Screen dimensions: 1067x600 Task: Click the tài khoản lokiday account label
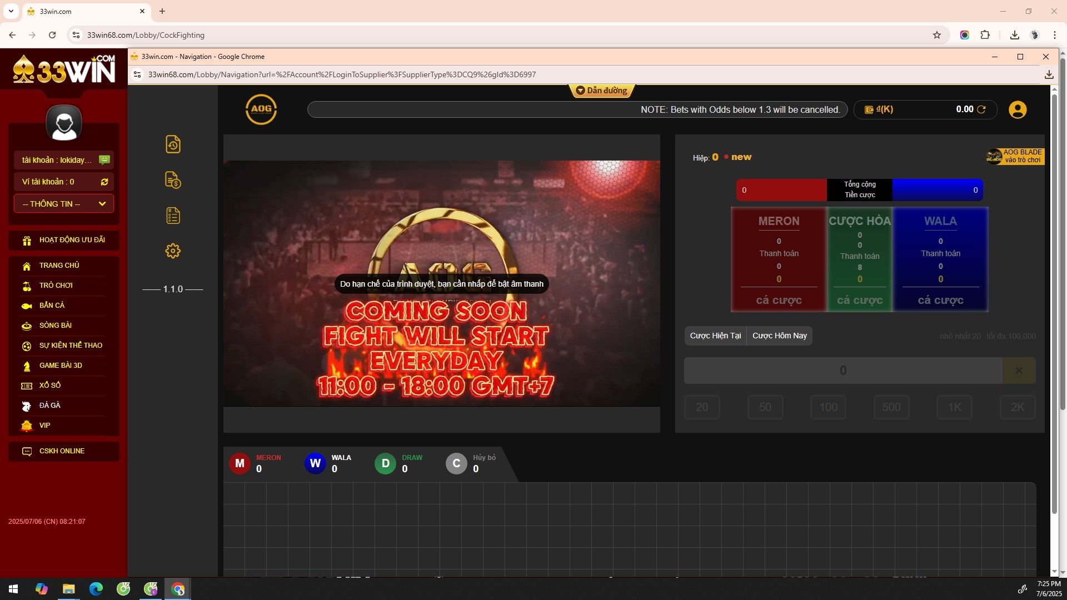pos(57,160)
